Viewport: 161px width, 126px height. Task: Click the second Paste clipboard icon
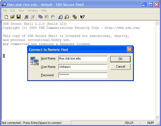point(53,17)
